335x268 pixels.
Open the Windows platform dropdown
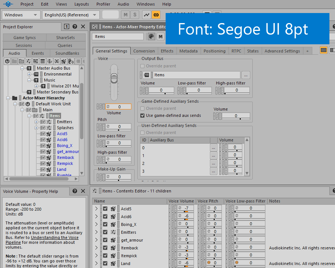tap(21, 15)
